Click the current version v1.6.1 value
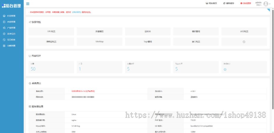274x133 pixels. [x=193, y=91]
